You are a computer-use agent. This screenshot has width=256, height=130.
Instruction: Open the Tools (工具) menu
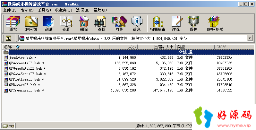(44, 10)
